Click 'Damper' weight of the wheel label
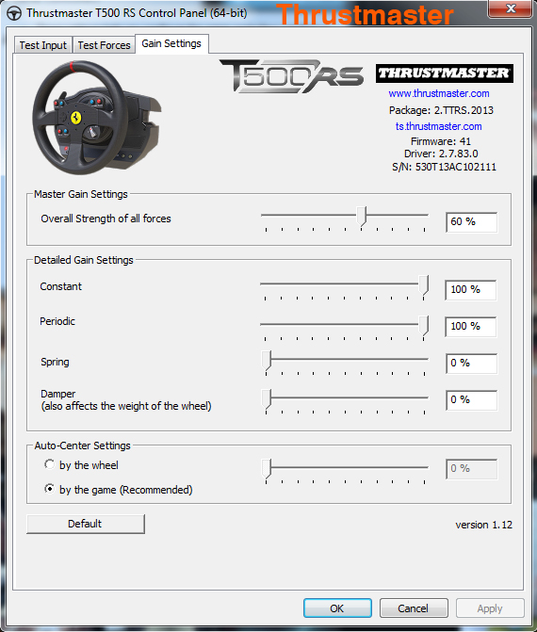Image resolution: width=537 pixels, height=632 pixels. coord(126,400)
